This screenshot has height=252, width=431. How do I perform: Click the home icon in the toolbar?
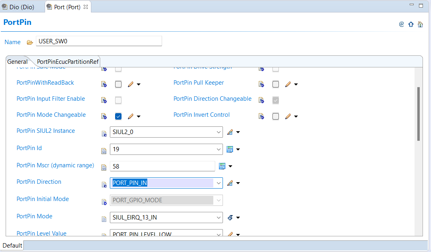(x=420, y=24)
